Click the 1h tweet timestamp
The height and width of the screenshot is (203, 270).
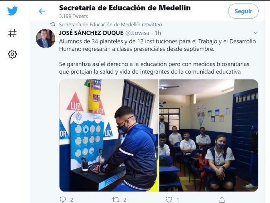pyautogui.click(x=158, y=33)
